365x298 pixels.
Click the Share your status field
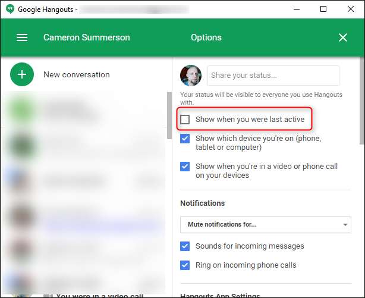coord(273,76)
